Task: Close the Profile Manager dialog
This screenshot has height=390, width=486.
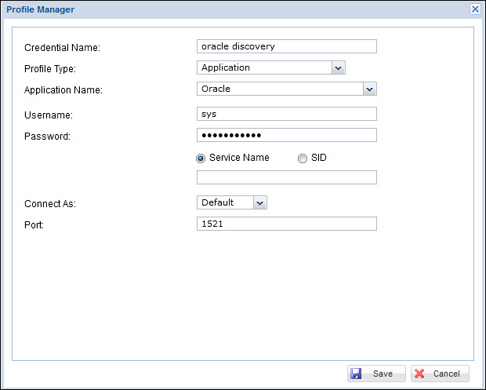Action: (x=475, y=9)
